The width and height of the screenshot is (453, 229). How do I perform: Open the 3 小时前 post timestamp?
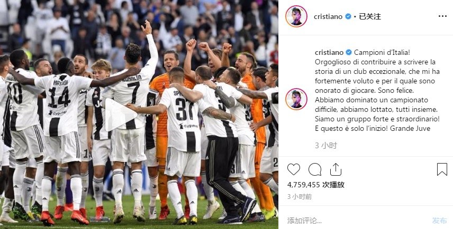point(300,197)
